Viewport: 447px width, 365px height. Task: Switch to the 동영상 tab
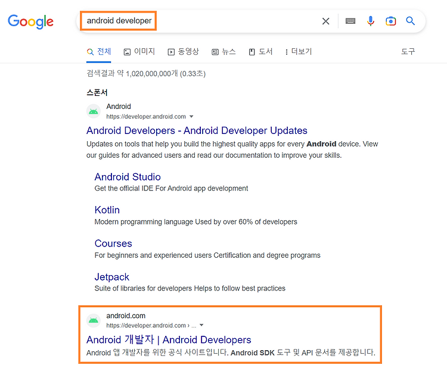point(184,52)
